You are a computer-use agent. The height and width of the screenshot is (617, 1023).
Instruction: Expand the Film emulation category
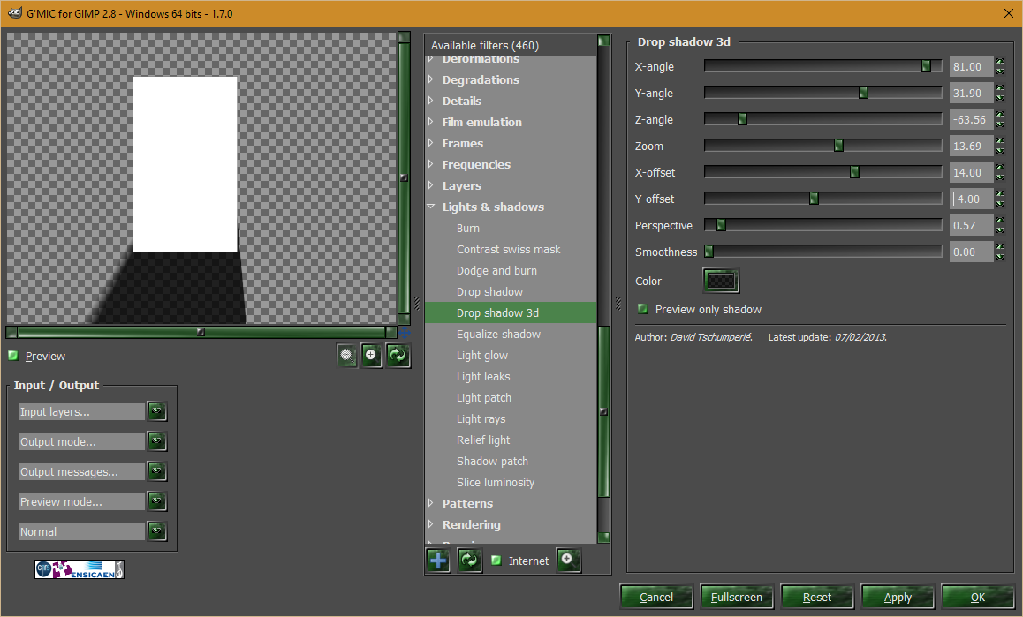pos(430,121)
